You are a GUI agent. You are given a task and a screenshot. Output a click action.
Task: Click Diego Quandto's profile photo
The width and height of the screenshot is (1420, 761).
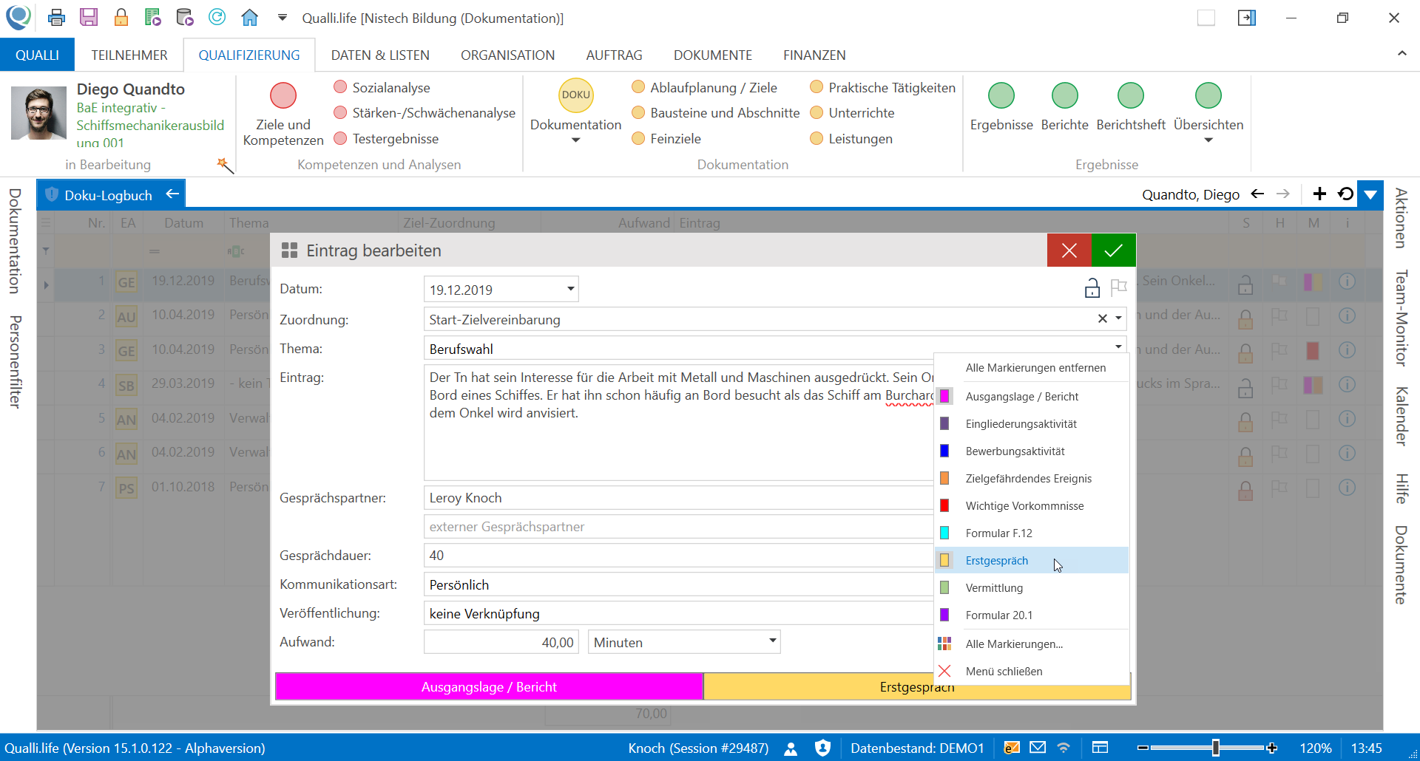[38, 113]
